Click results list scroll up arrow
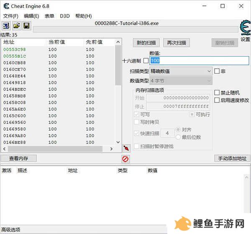The width and height of the screenshot is (251, 234). pos(118,42)
